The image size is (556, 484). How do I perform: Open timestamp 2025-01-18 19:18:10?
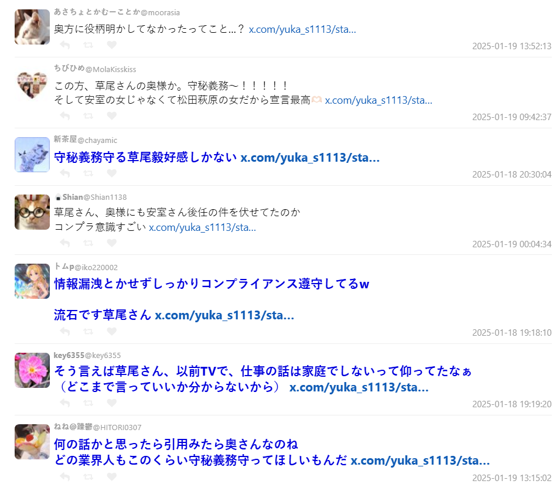511,333
